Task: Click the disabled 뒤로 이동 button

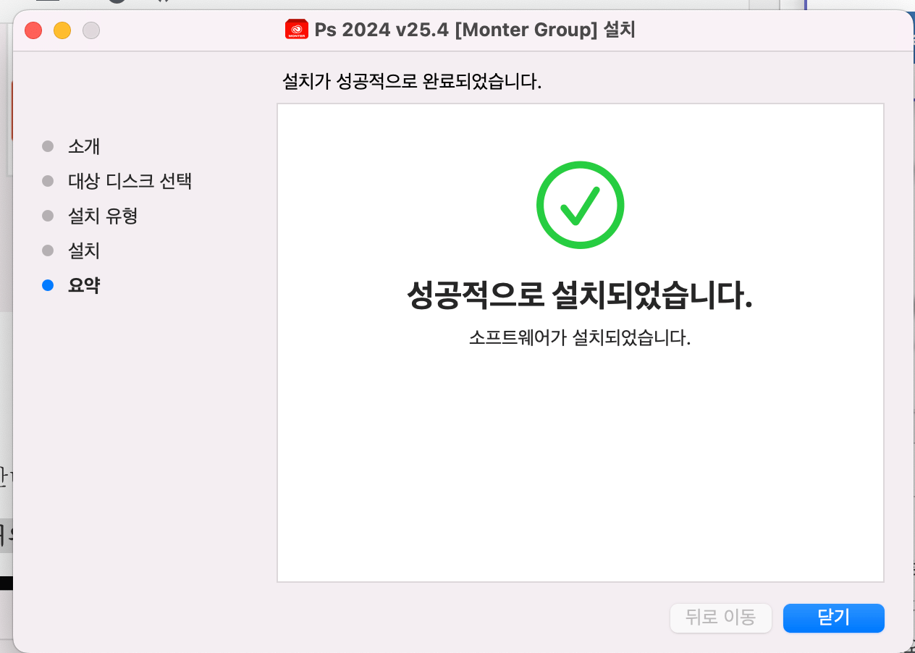Action: (720, 618)
